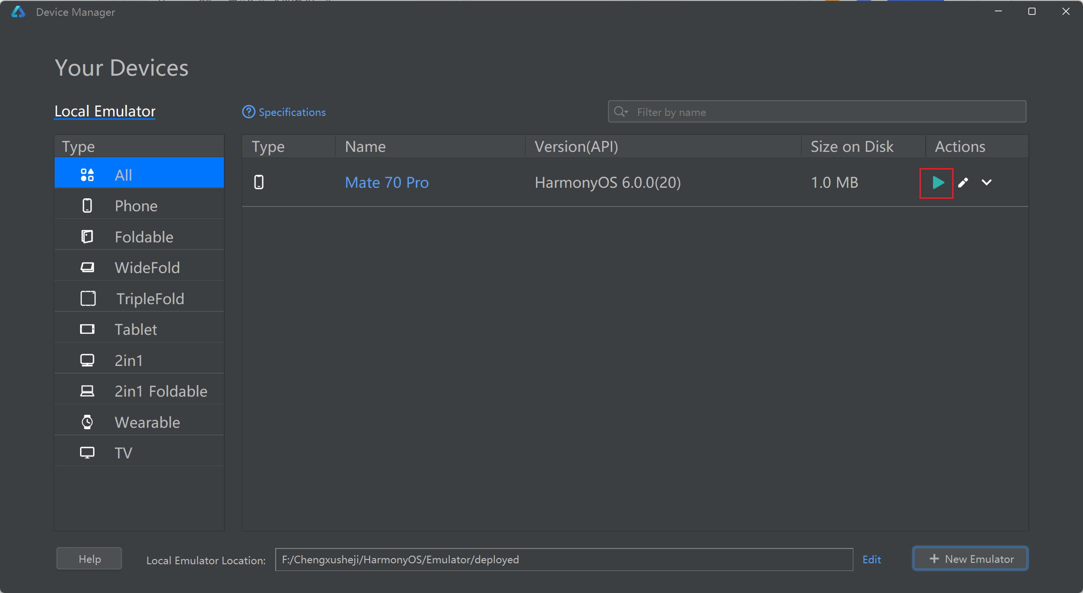Click the pencil edit icon for Mate 70 Pro
This screenshot has width=1083, height=593.
click(963, 182)
